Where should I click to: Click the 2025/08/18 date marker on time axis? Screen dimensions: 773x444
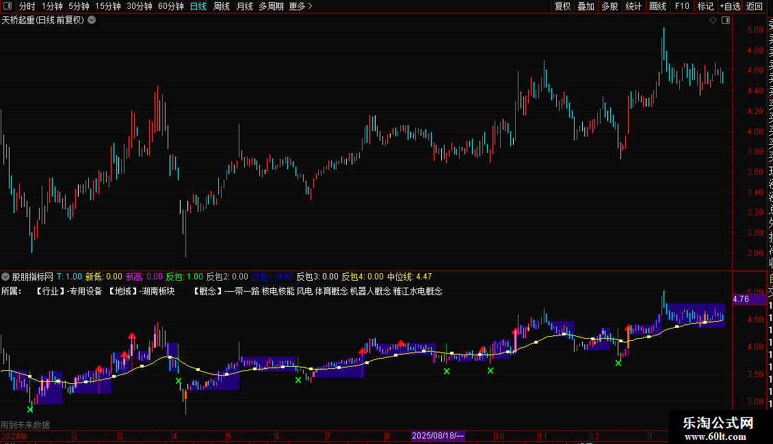[x=438, y=436]
